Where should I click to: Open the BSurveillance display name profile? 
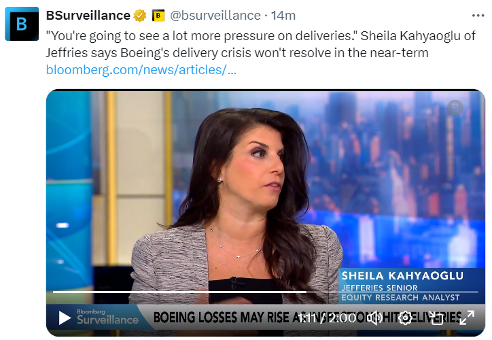[x=88, y=16]
